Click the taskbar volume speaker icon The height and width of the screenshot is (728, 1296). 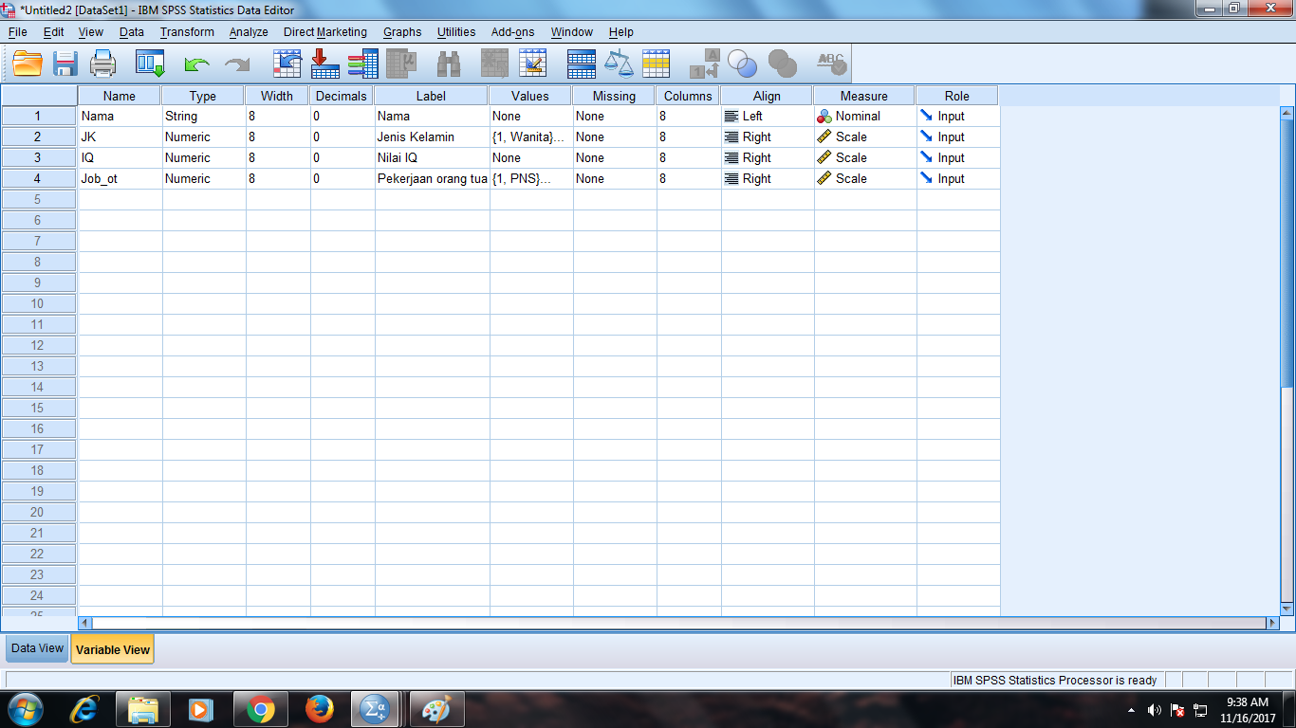click(x=1155, y=710)
